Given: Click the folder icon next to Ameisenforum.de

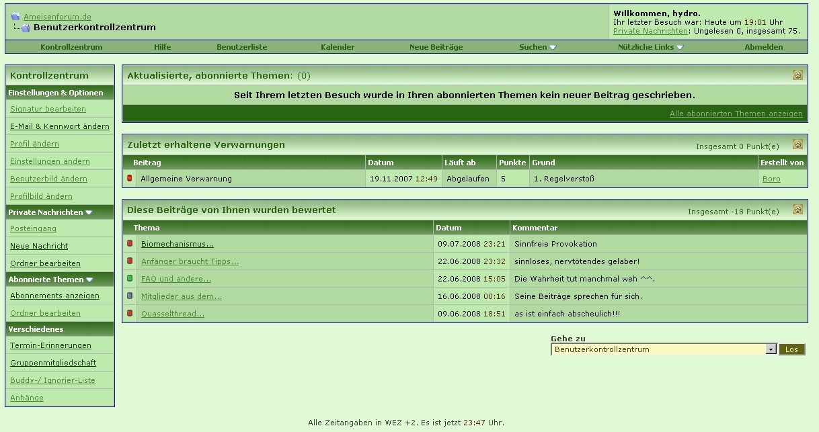Looking at the screenshot, I should click(15, 16).
